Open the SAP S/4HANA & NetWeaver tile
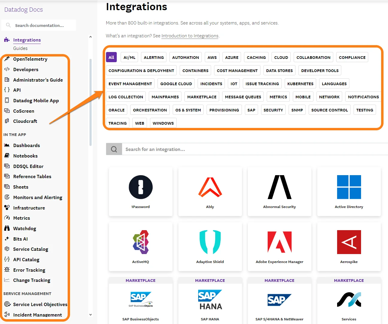The image size is (388, 324). point(280,300)
